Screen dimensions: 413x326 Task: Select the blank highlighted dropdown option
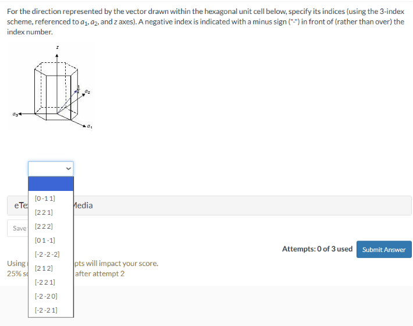[x=51, y=184]
